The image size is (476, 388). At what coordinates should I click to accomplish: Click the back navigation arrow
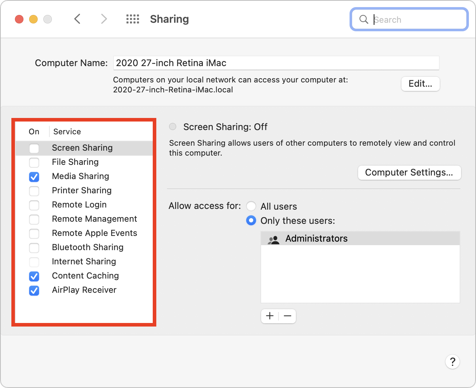[x=77, y=19]
